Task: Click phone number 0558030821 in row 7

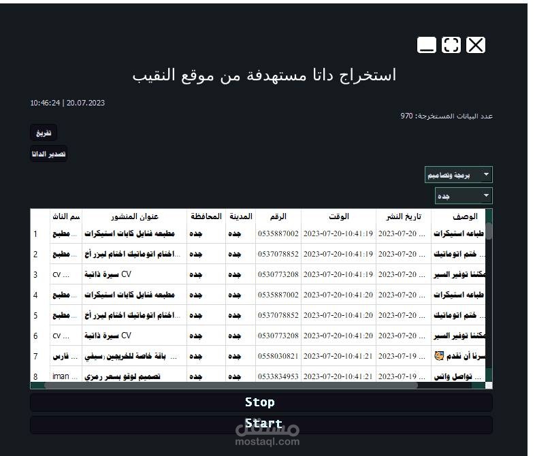Action: tap(278, 357)
